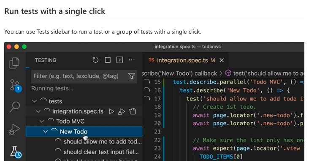Click line number 18 in gutter
The height and width of the screenshot is (161, 309).
point(157,107)
